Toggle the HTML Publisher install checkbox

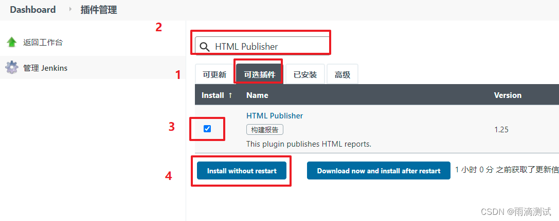(207, 129)
